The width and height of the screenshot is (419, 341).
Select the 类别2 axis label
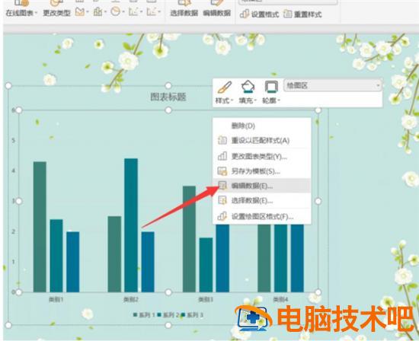[x=131, y=299]
